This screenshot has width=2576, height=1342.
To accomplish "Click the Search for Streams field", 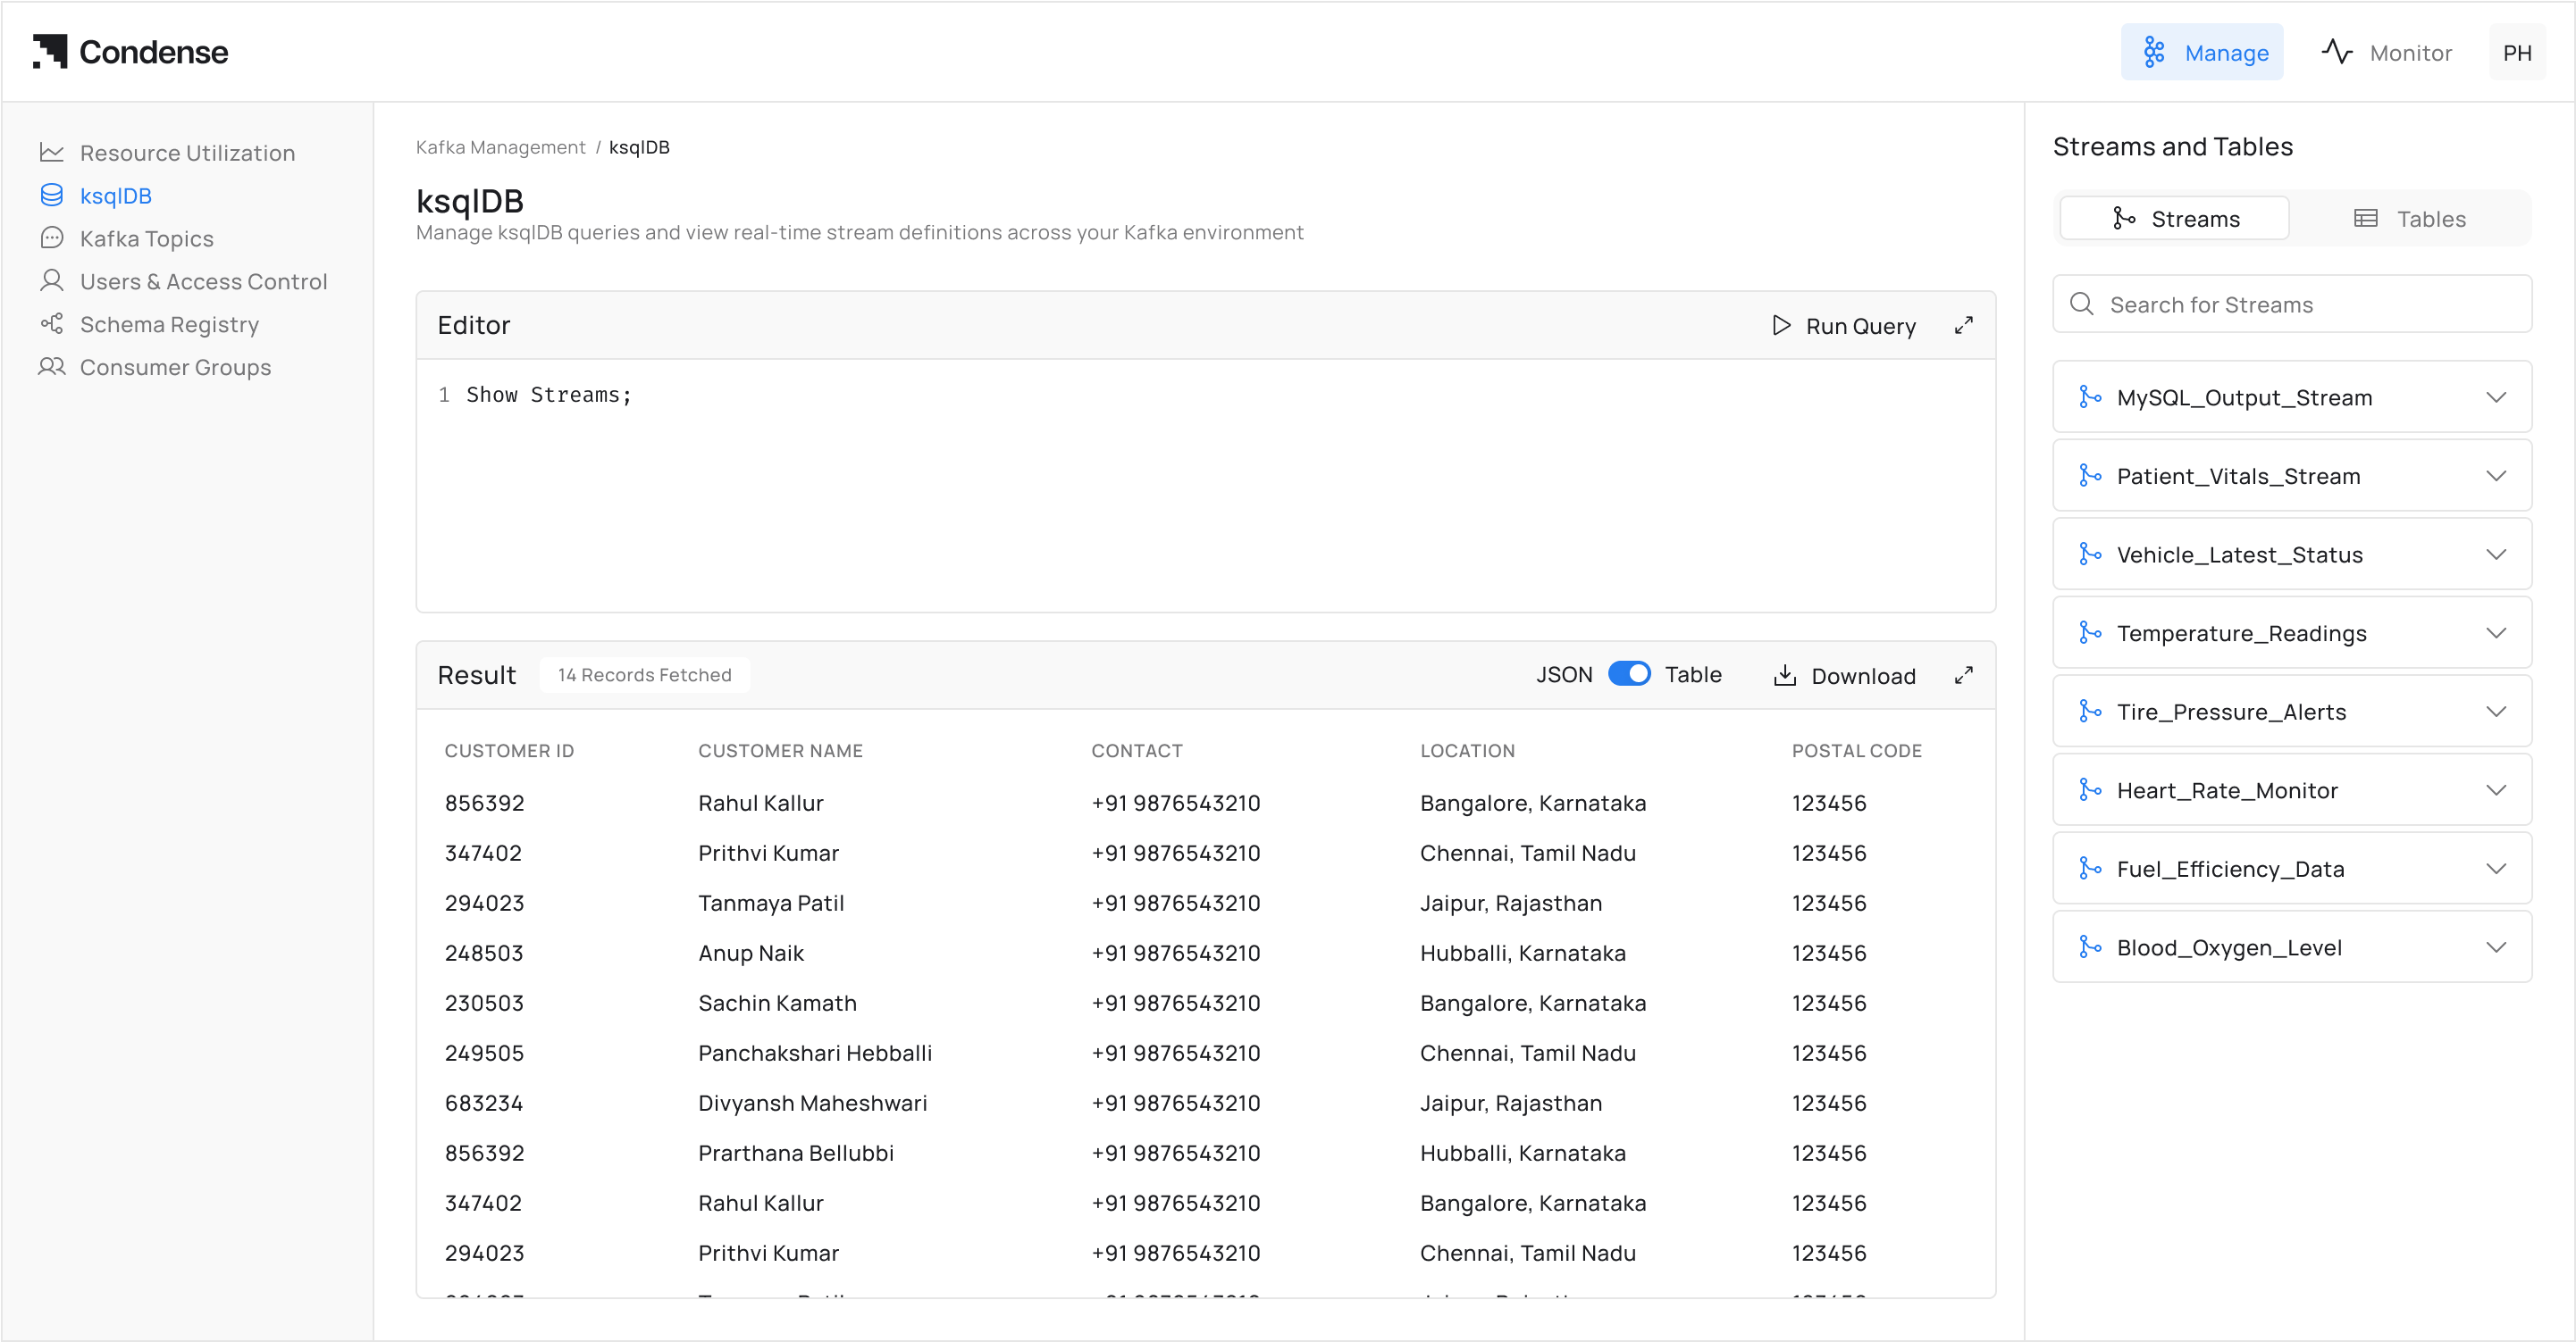I will pos(2292,304).
